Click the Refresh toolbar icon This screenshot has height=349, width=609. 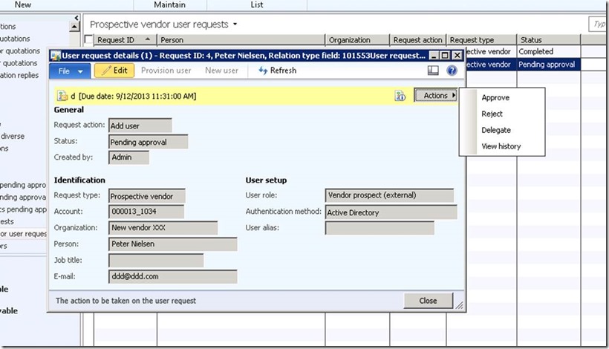[277, 71]
